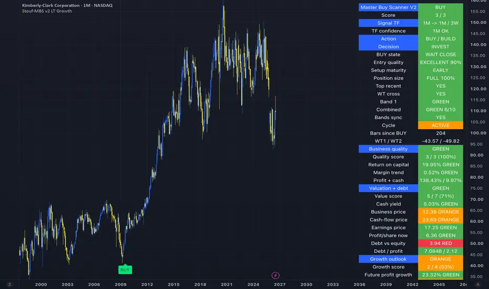Click the Decision label cell
Viewport: 489px width, 289px height.
click(388, 47)
